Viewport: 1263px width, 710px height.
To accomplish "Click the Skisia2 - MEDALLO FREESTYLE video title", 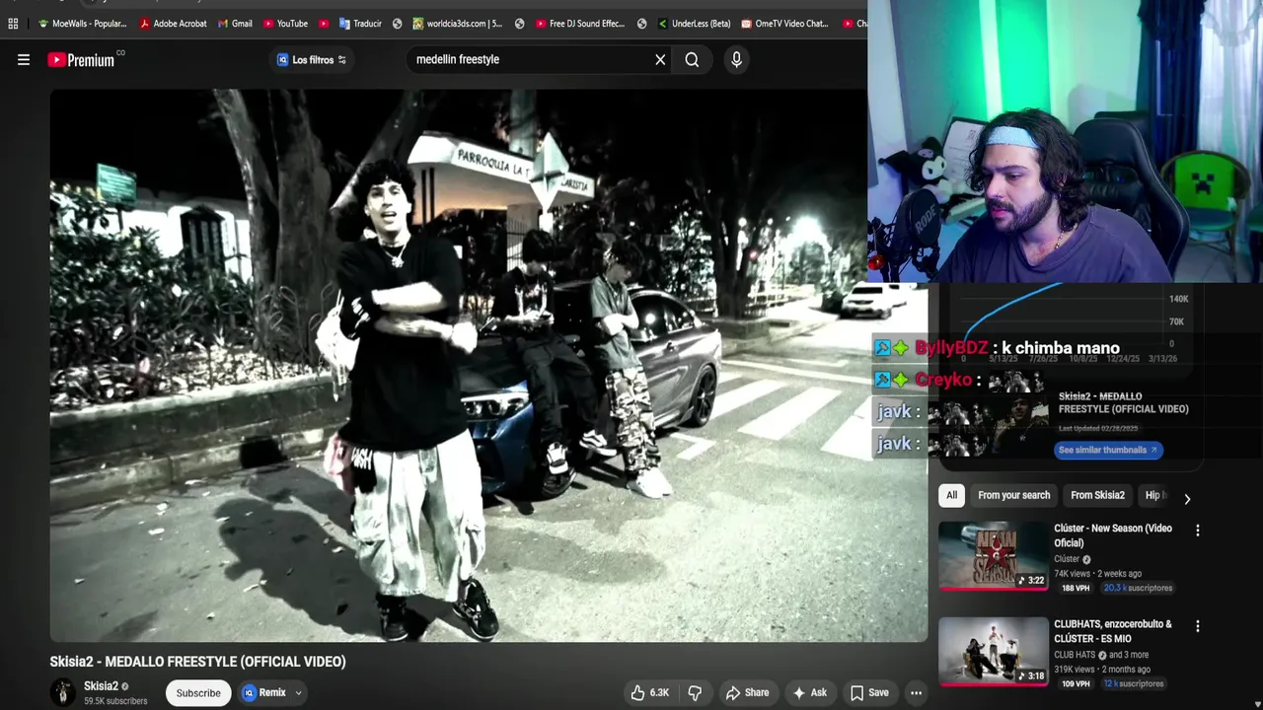I will tap(197, 662).
